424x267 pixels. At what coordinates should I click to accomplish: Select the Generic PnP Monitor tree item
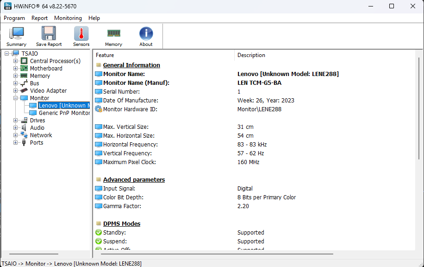[x=64, y=113]
